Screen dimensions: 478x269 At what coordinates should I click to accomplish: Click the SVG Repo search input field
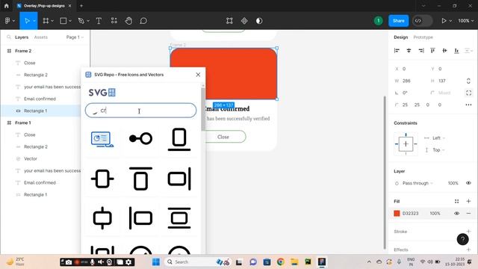(x=141, y=111)
